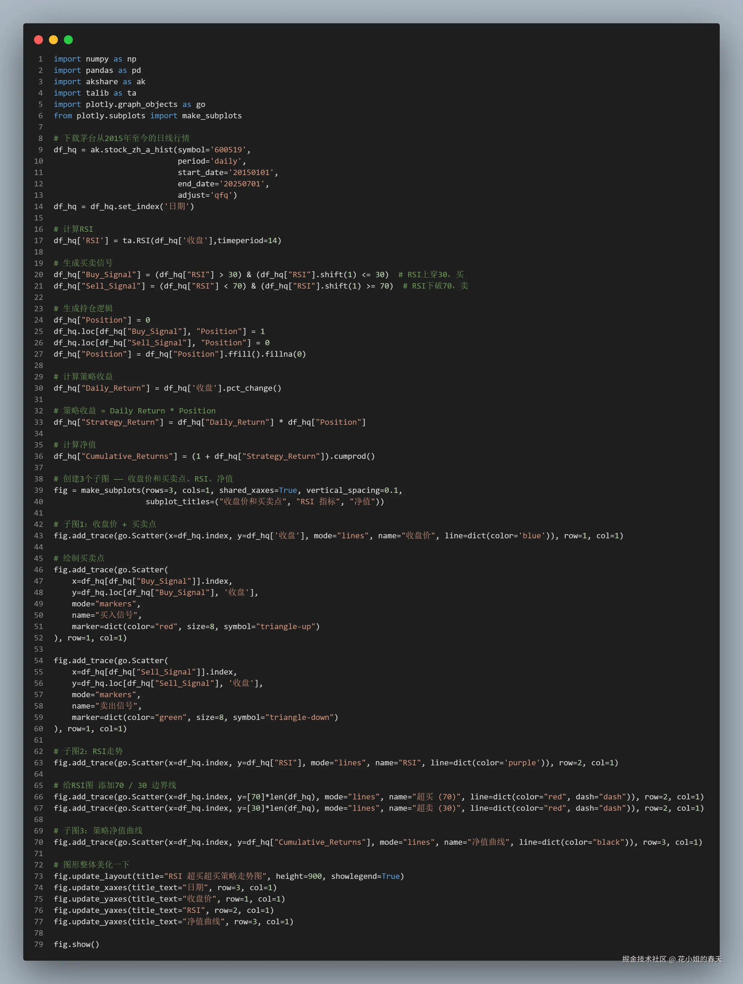Image resolution: width=743 pixels, height=984 pixels.
Task: Click the 'make_subplots' import on line 6
Action: tap(212, 116)
